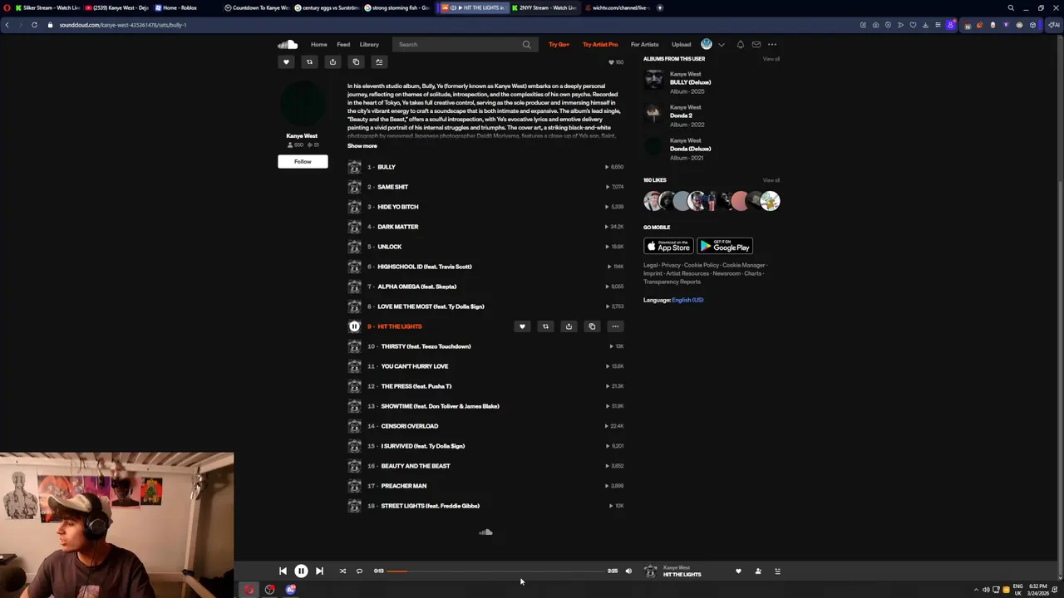Click the search magnifier icon
This screenshot has width=1064, height=598.
[526, 44]
